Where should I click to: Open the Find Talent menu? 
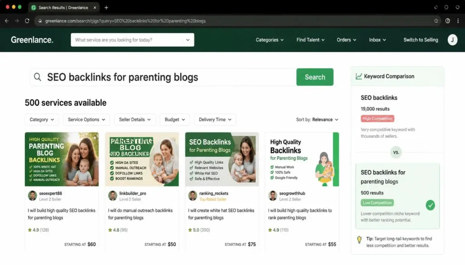coord(311,39)
